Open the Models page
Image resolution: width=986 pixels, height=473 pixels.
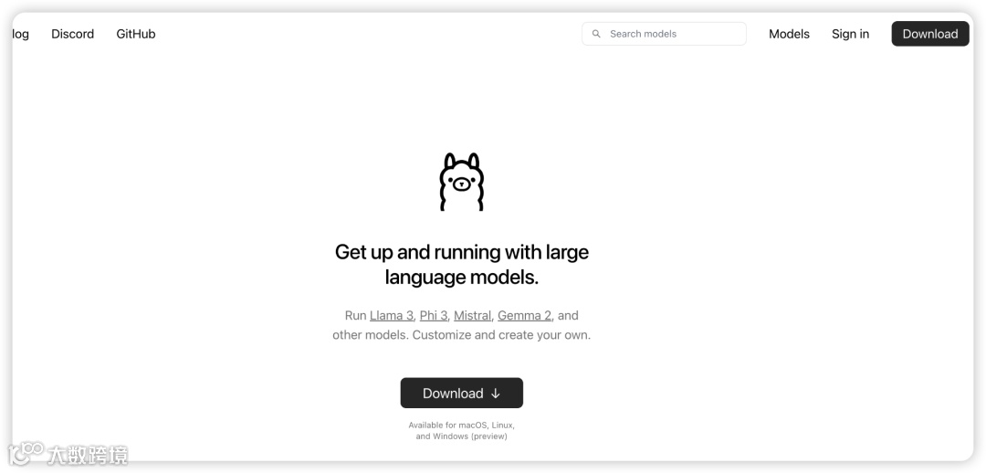[x=789, y=34]
